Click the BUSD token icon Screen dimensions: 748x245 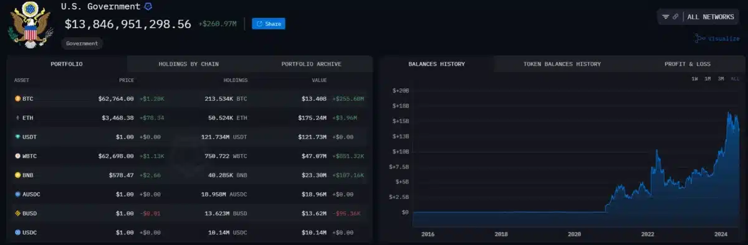pyautogui.click(x=17, y=213)
